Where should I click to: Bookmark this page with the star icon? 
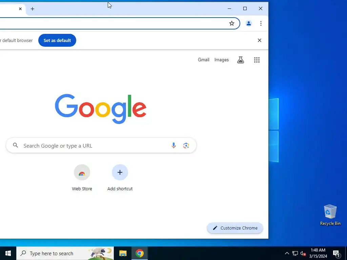click(x=232, y=23)
